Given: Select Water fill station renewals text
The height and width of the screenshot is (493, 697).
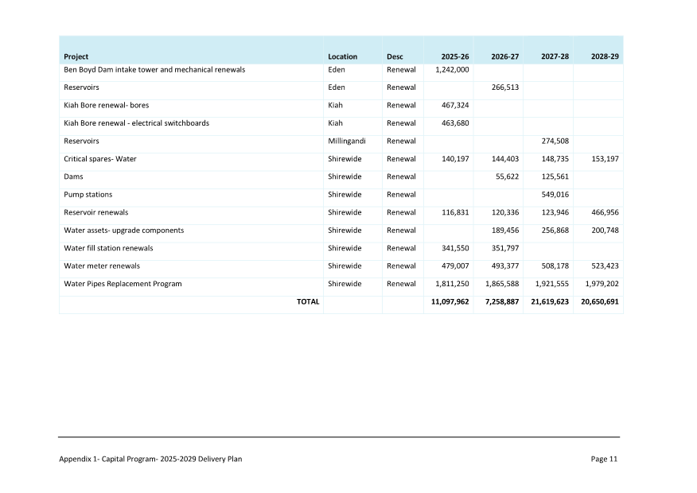Looking at the screenshot, I should point(108,248).
